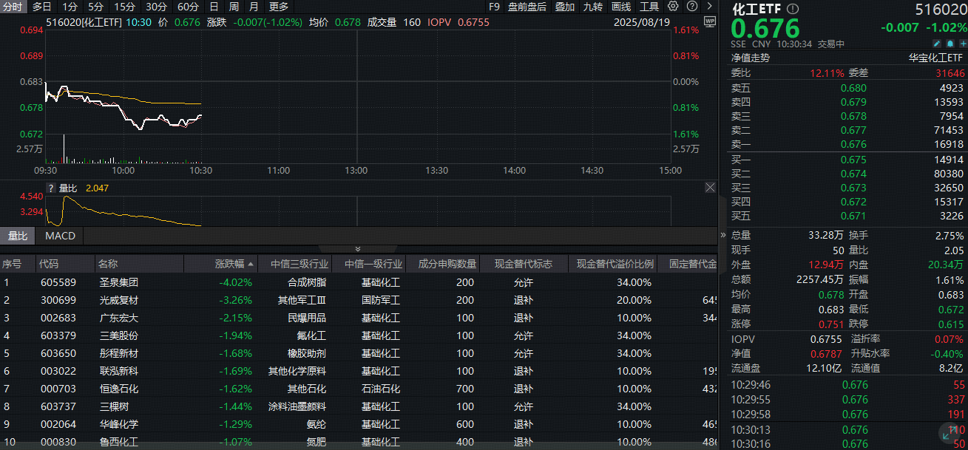Sort the table by the 涨跌幅 column

229,264
